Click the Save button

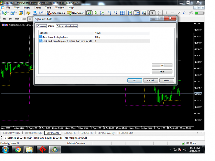click(x=162, y=71)
